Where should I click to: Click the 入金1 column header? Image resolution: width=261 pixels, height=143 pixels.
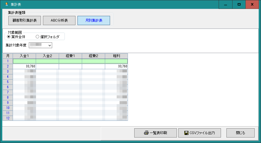[x=24, y=56]
